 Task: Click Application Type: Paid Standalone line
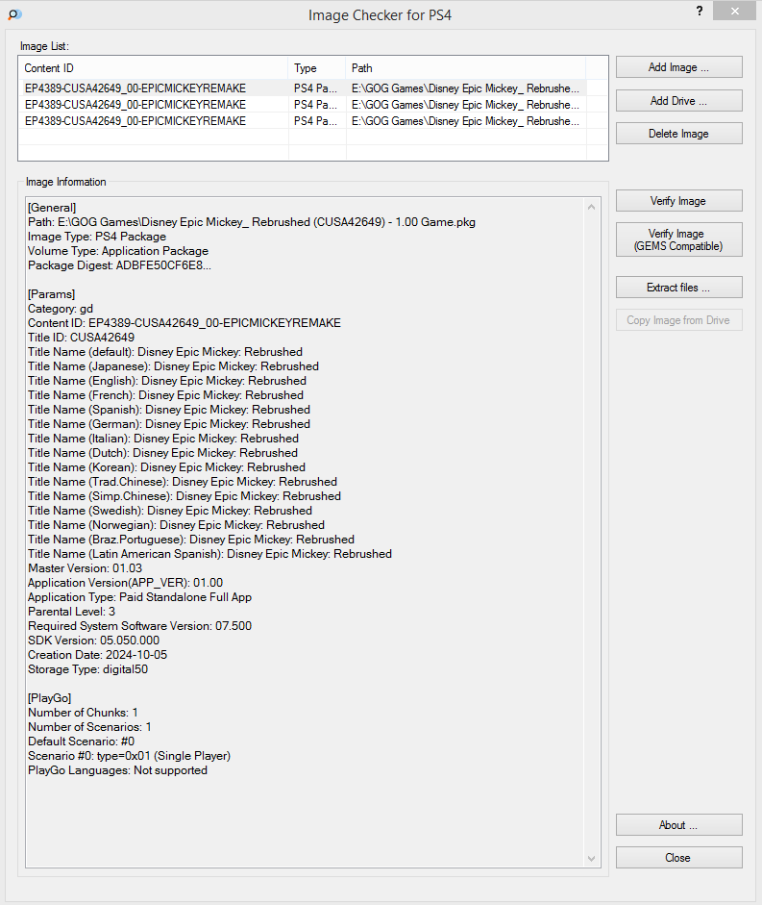[x=139, y=597]
